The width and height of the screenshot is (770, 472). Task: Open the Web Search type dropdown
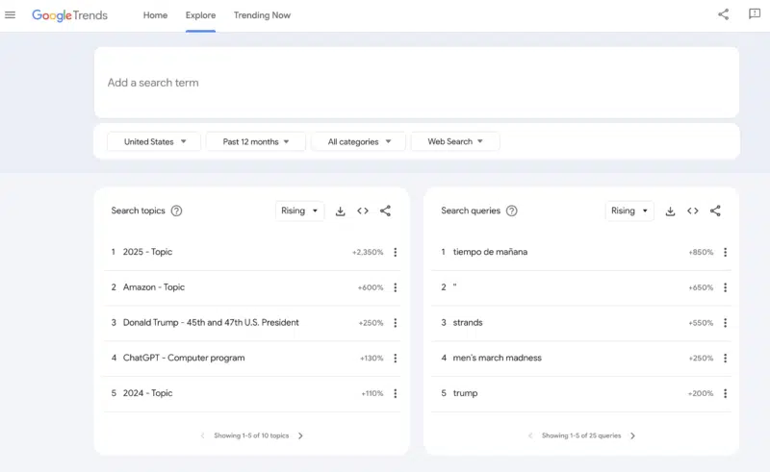click(x=455, y=142)
